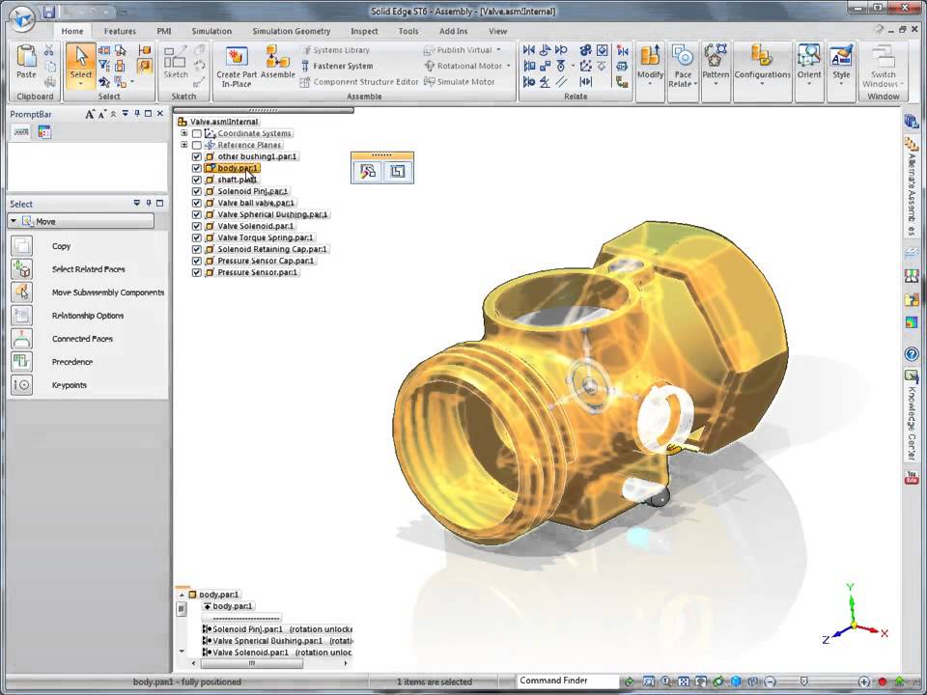Screen dimensions: 927x695
Task: Click the YouTube icon in right sidebar
Action: 911,478
